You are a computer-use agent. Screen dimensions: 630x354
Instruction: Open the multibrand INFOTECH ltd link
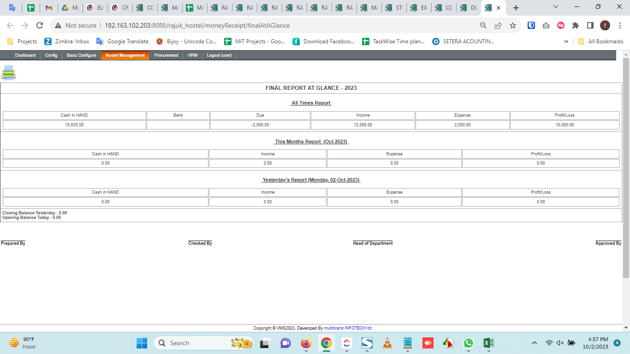(348, 328)
